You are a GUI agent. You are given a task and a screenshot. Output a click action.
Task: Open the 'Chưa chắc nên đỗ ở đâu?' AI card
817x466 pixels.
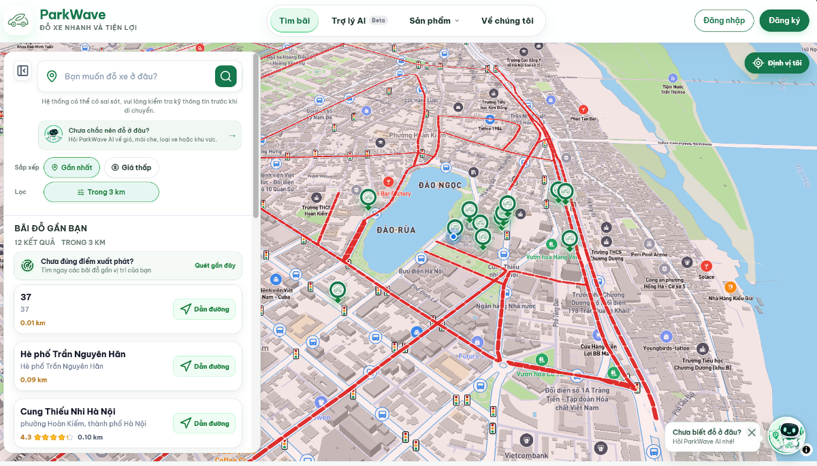(140, 135)
